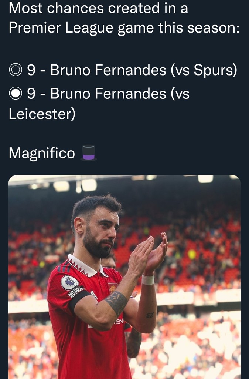Tap the filled circle emoji before second stat

point(16,94)
